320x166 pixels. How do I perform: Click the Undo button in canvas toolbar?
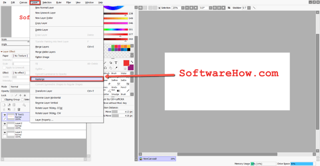pos(140,8)
